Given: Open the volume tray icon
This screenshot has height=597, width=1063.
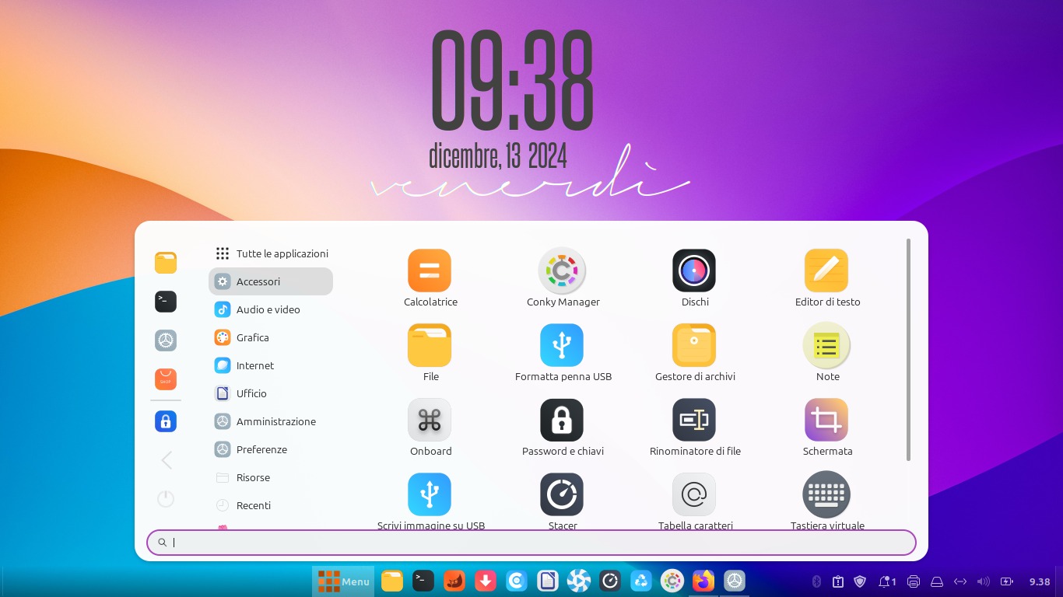Looking at the screenshot, I should tap(984, 581).
